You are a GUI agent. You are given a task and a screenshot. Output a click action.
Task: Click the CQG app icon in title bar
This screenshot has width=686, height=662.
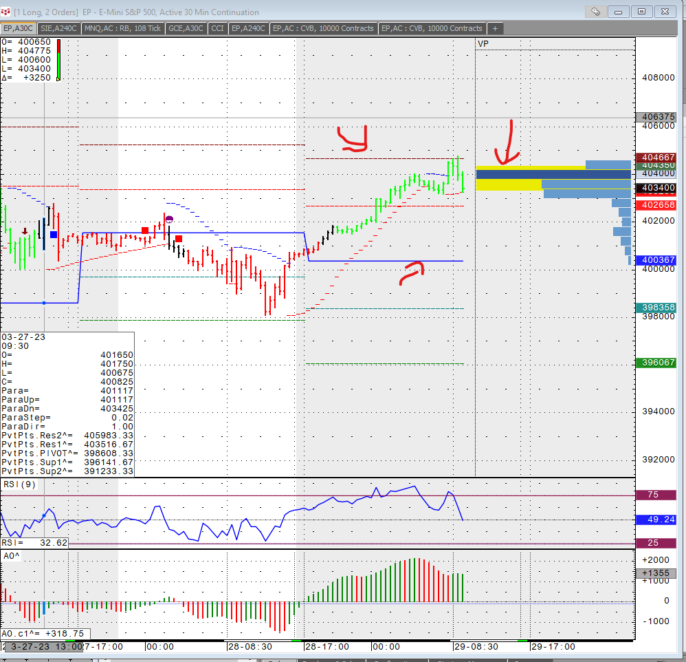(x=5, y=12)
